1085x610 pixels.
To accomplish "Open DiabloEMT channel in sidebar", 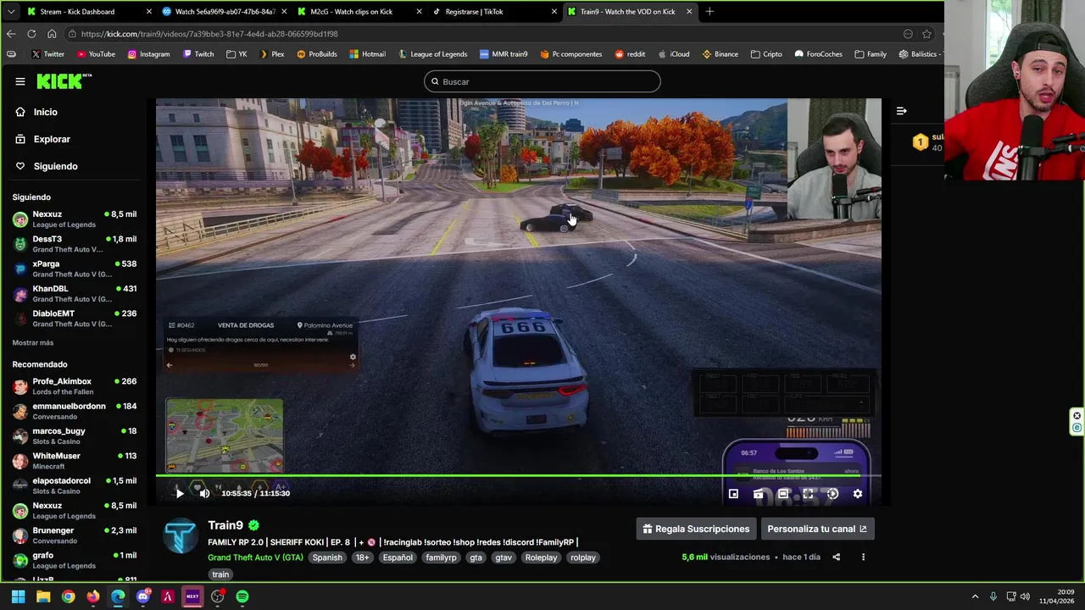I will (75, 318).
